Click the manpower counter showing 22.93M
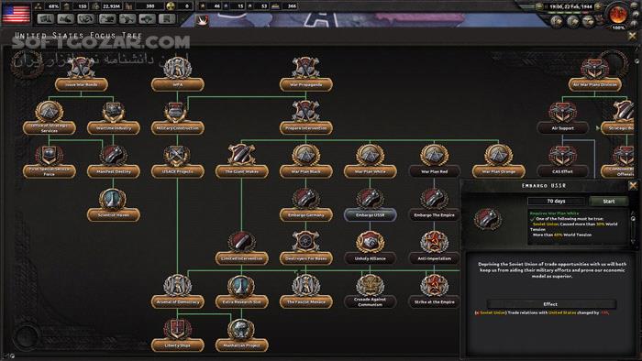Viewport: 642px width, 361px height. pyautogui.click(x=106, y=6)
